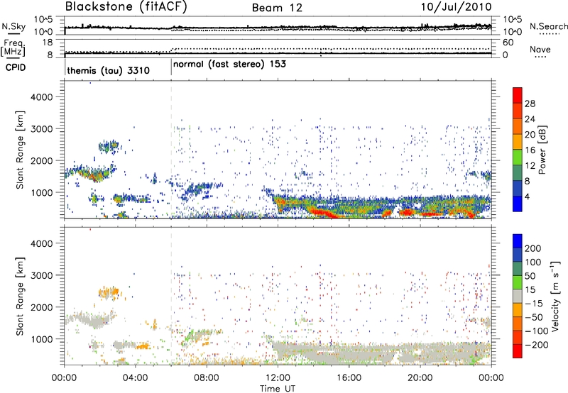Click the frequency value '18' on the axis
Viewport: 568px width, 393px height.
pyautogui.click(x=48, y=43)
